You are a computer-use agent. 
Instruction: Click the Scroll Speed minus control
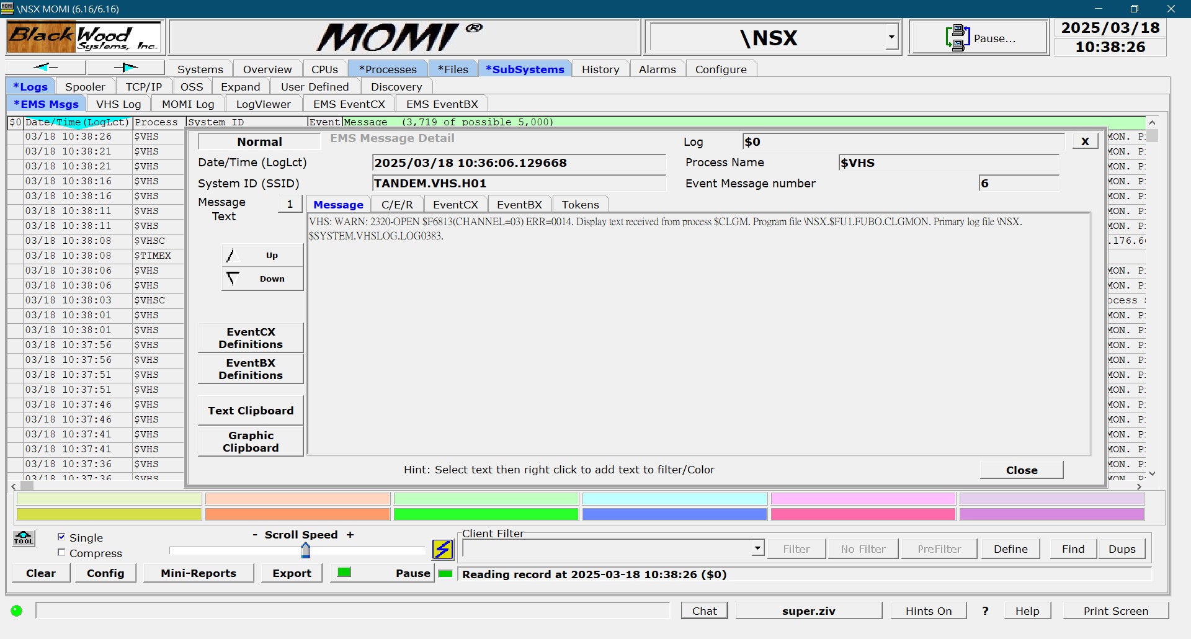click(x=255, y=534)
